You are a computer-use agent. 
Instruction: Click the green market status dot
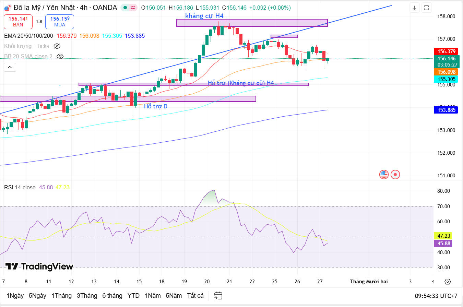[x=126, y=8]
